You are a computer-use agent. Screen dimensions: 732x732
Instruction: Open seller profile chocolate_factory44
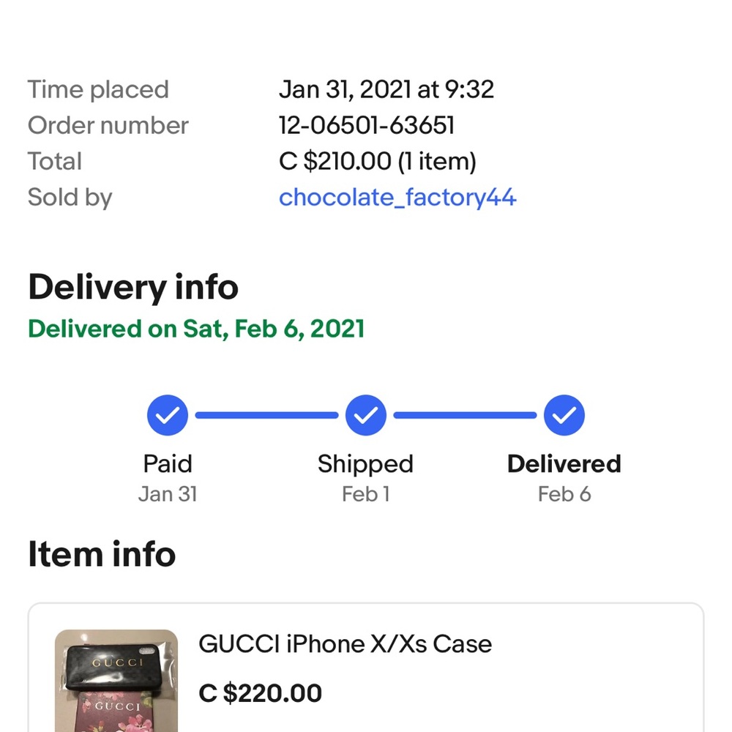(397, 198)
